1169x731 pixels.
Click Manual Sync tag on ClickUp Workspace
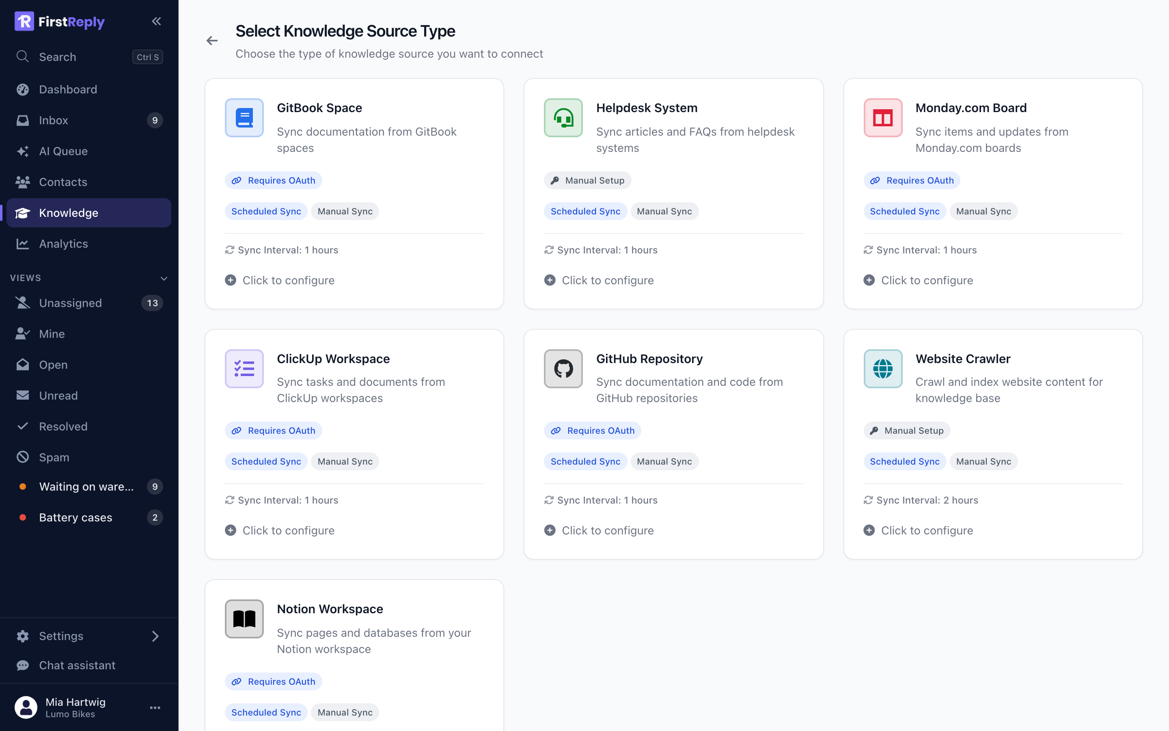coord(345,462)
